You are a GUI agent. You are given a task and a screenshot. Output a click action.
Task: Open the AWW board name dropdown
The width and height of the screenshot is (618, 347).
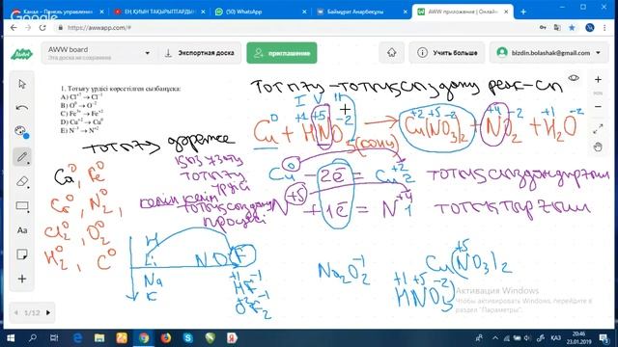(x=98, y=53)
